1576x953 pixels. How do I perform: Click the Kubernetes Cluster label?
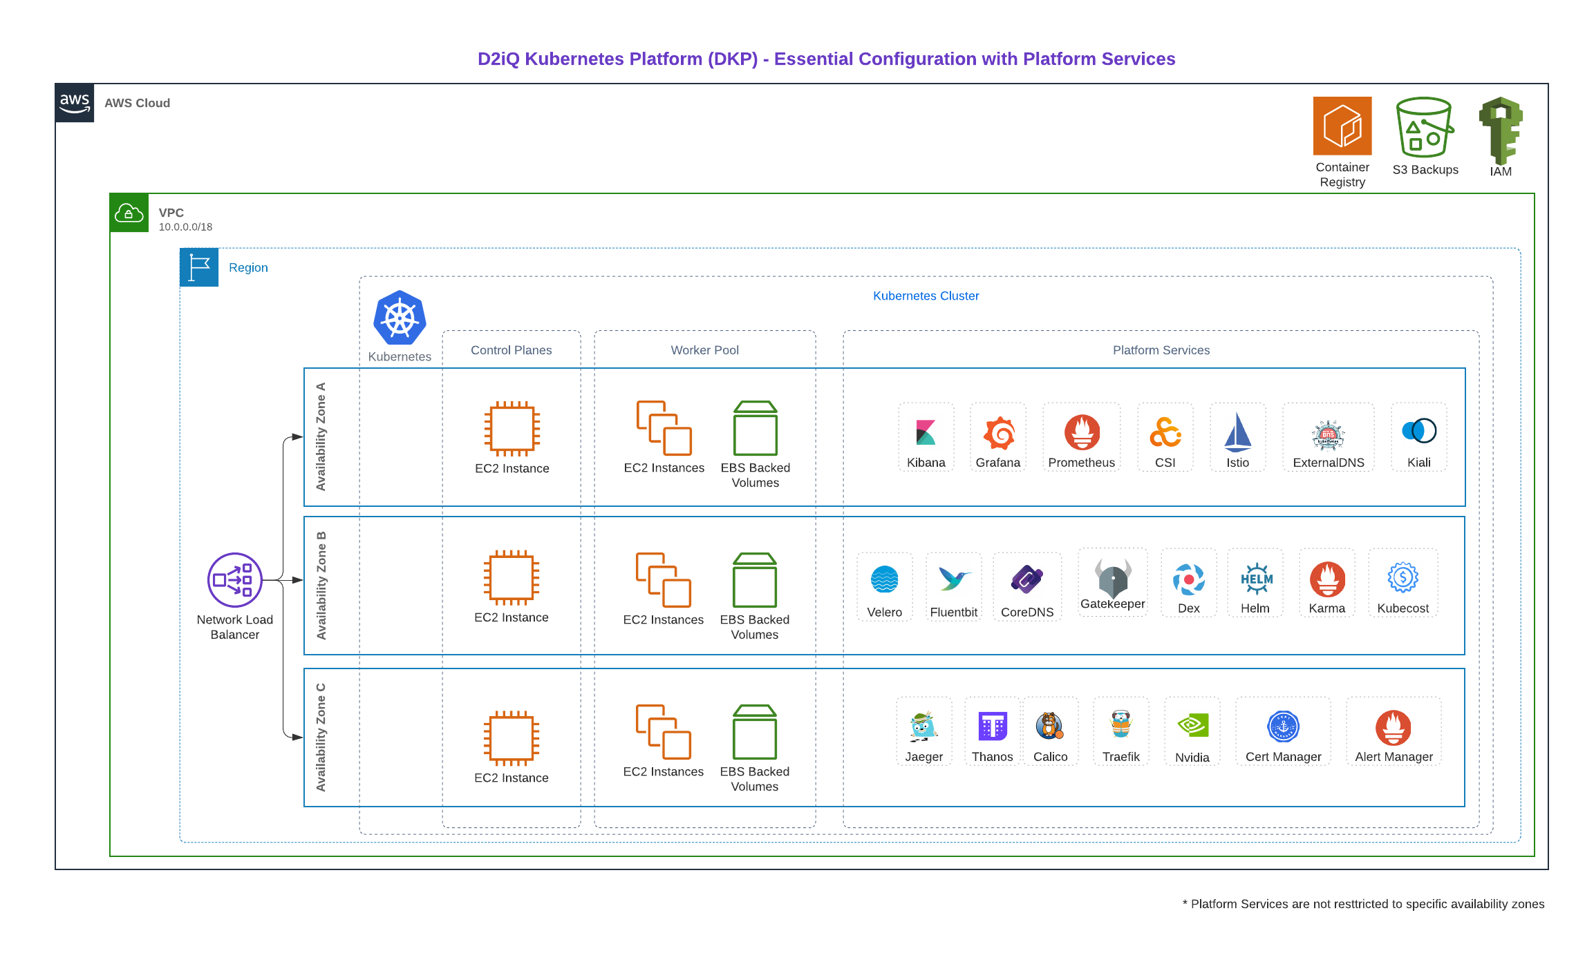(926, 296)
